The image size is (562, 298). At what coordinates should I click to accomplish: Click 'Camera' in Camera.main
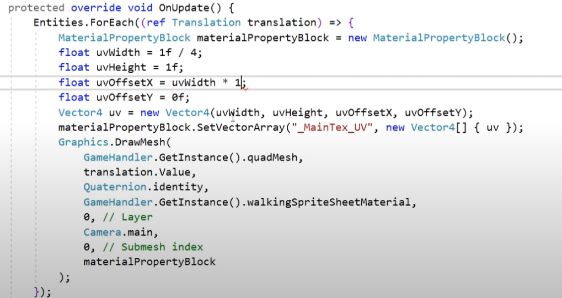[103, 232]
